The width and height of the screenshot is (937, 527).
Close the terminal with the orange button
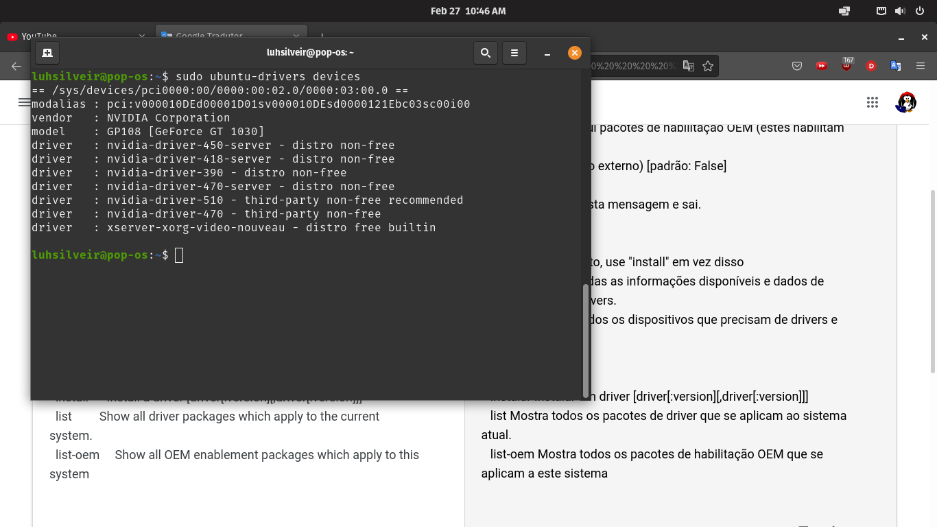(575, 53)
